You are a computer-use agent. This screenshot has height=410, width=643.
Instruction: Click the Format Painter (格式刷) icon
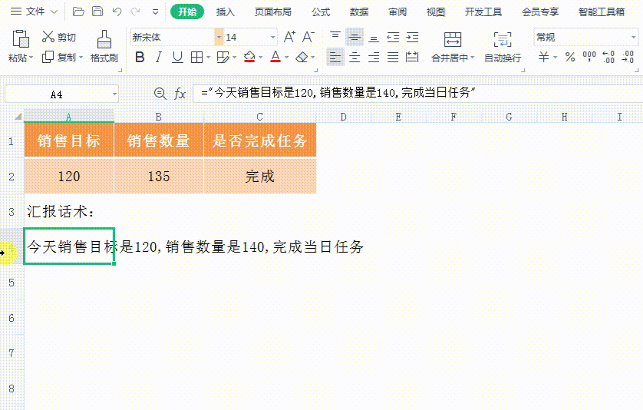point(104,40)
